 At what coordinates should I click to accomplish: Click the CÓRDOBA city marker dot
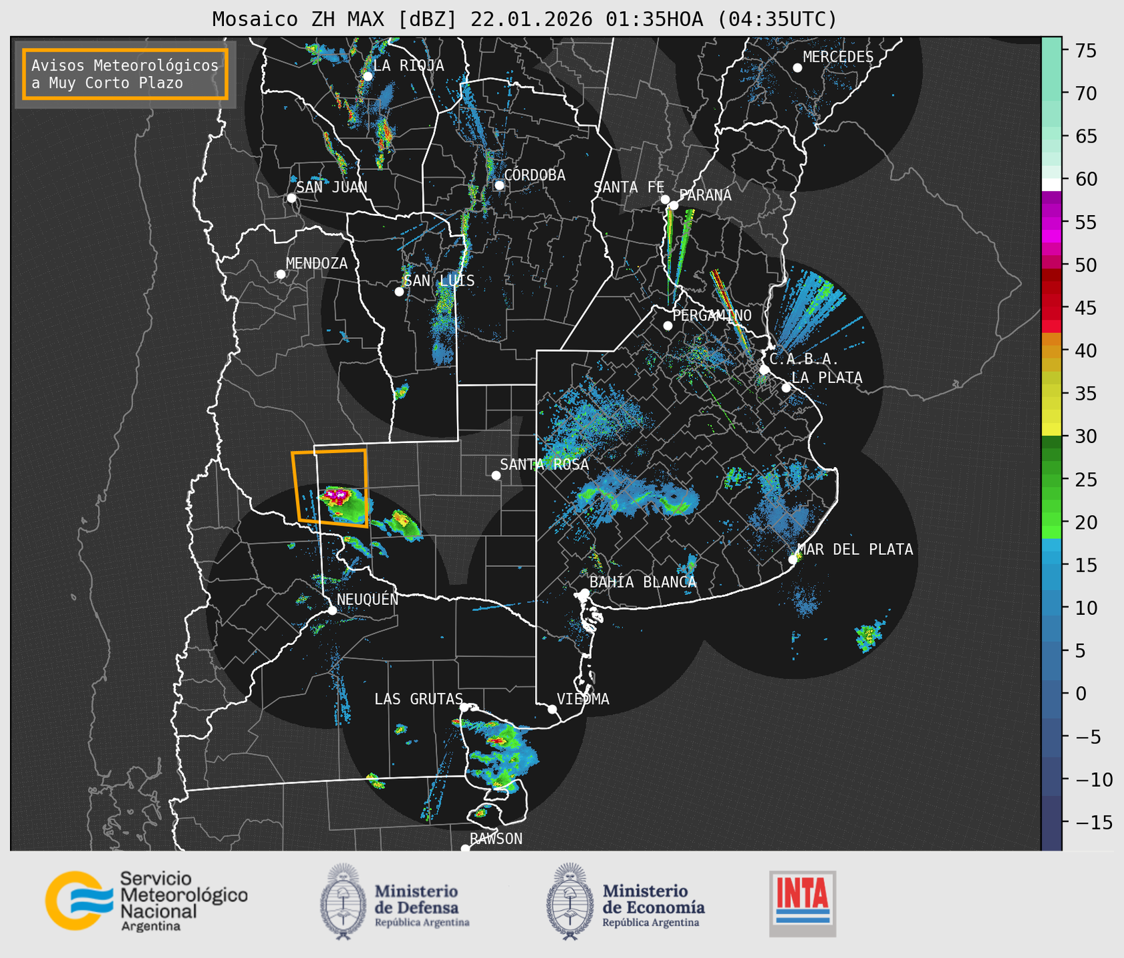[499, 185]
